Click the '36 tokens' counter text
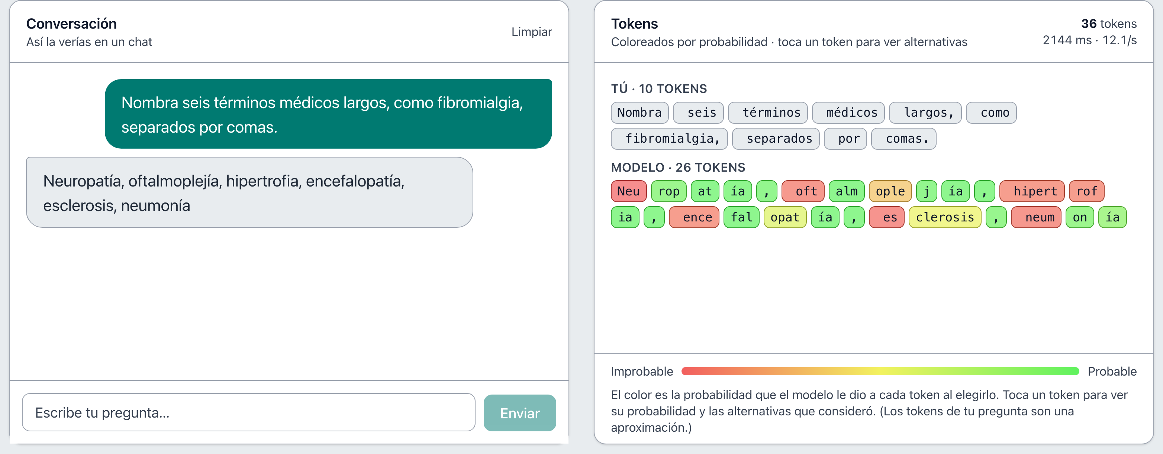The image size is (1163, 454). coord(1108,24)
